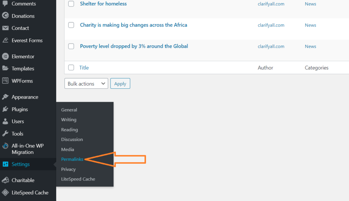Click the WPForms sidebar icon
This screenshot has height=201, width=349.
point(5,81)
